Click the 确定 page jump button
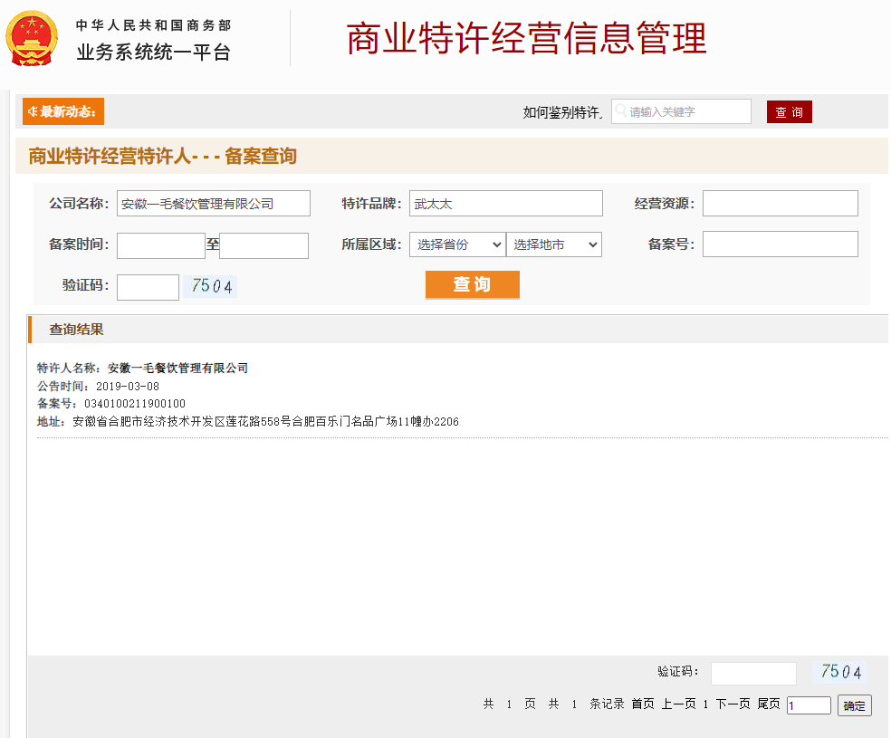This screenshot has width=891, height=738. tap(854, 705)
